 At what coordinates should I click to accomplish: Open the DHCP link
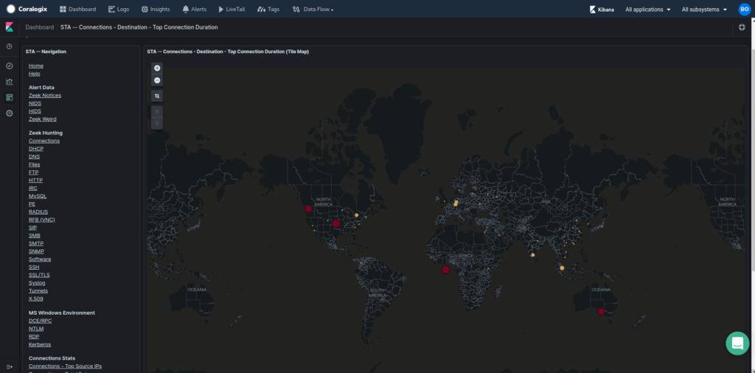point(36,149)
